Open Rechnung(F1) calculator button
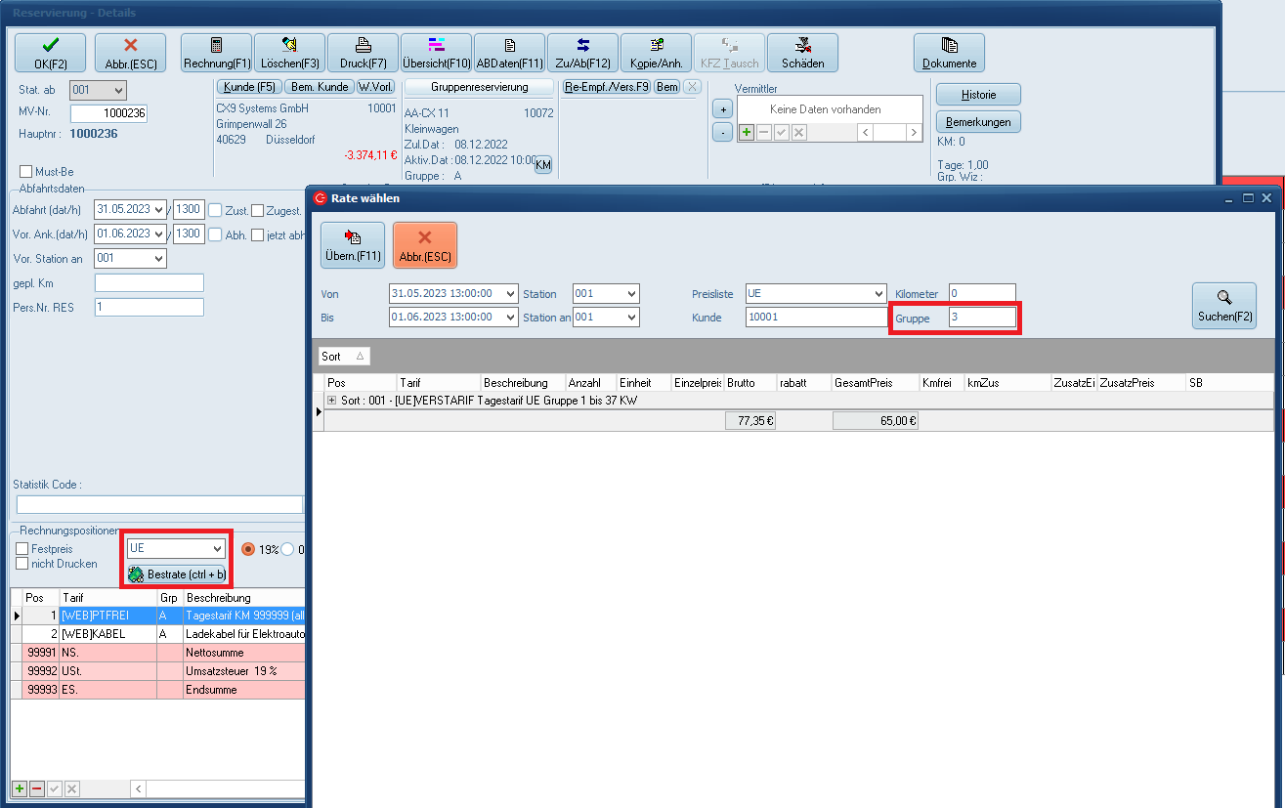The image size is (1285, 808). [217, 53]
